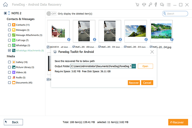This screenshot has height=128, width=192.
Task: Open the Call Logs (7) category
Action: click(x=22, y=40)
